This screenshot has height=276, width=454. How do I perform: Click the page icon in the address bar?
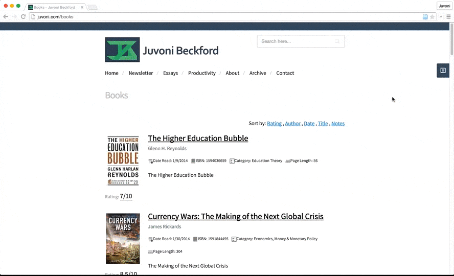tap(33, 17)
